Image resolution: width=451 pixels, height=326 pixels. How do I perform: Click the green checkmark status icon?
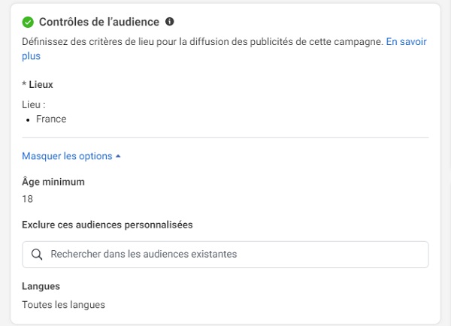(28, 23)
